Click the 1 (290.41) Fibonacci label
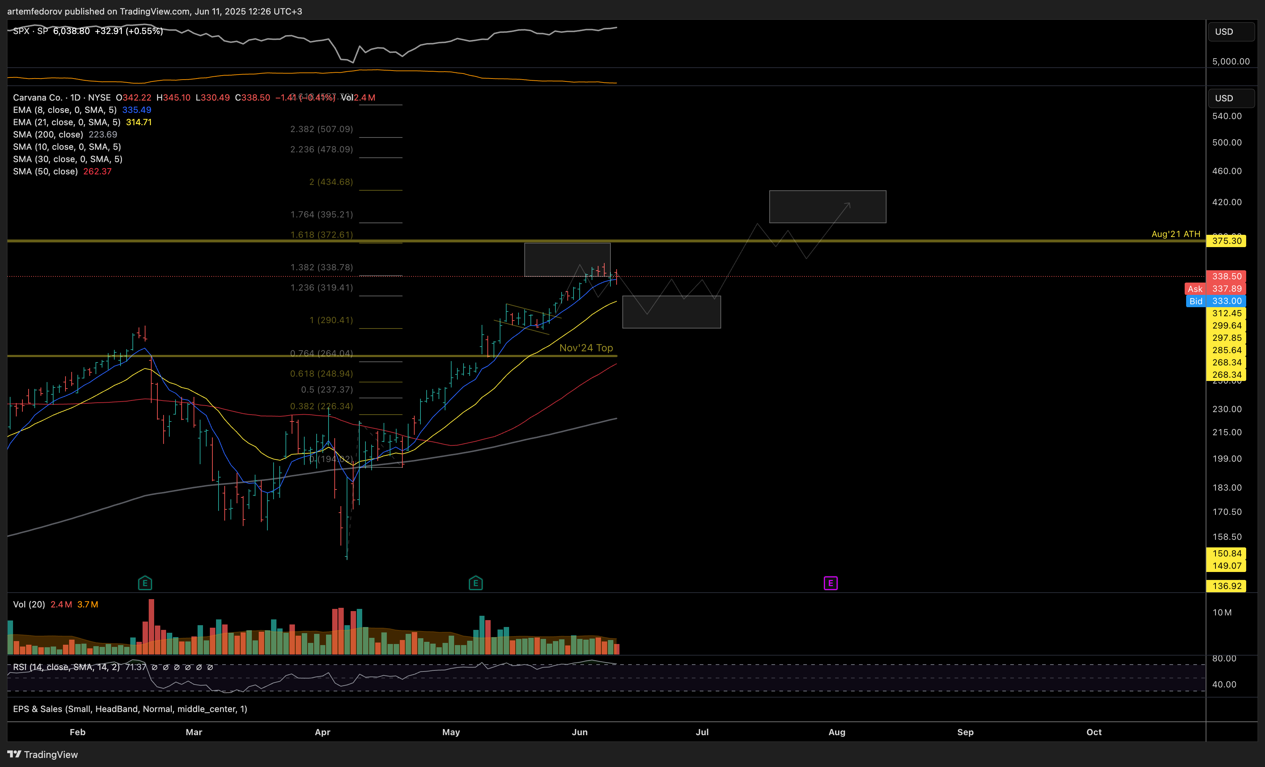This screenshot has width=1265, height=767. tap(331, 320)
